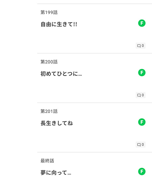Viewport: 152px width, 190px height.
Task: Click the green F badge for episode 199
Action: pos(142,23)
